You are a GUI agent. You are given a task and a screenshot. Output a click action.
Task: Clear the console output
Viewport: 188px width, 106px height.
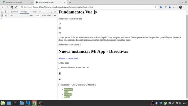(x=6, y=16)
